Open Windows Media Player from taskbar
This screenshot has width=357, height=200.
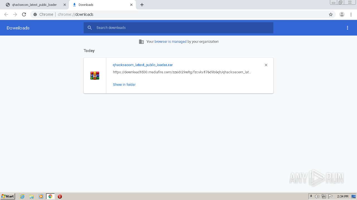pyautogui.click(x=41, y=196)
